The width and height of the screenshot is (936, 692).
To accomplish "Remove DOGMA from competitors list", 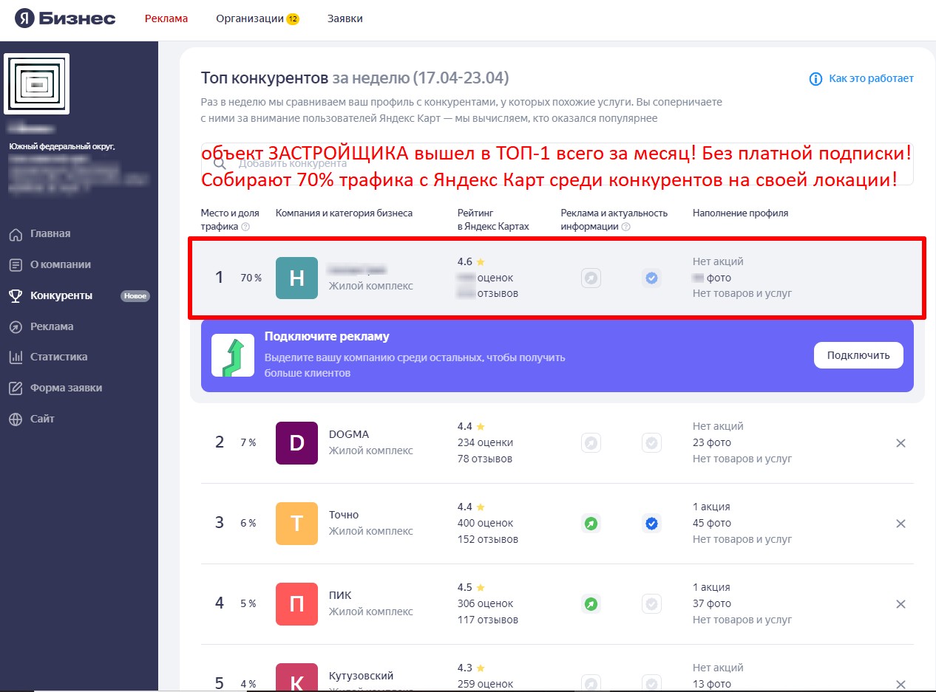I will (x=901, y=443).
